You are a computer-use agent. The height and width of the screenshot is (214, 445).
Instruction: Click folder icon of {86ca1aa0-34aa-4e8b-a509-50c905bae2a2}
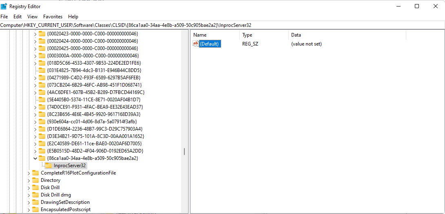(42, 158)
